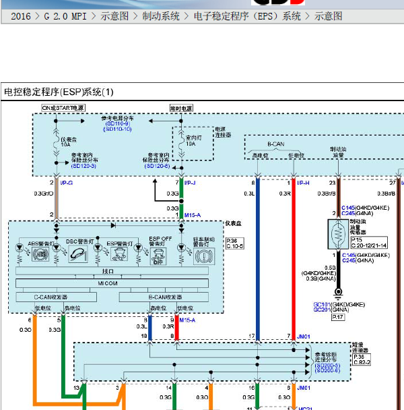Click the 仪表盘 label beside the cluster box

pos(234,223)
